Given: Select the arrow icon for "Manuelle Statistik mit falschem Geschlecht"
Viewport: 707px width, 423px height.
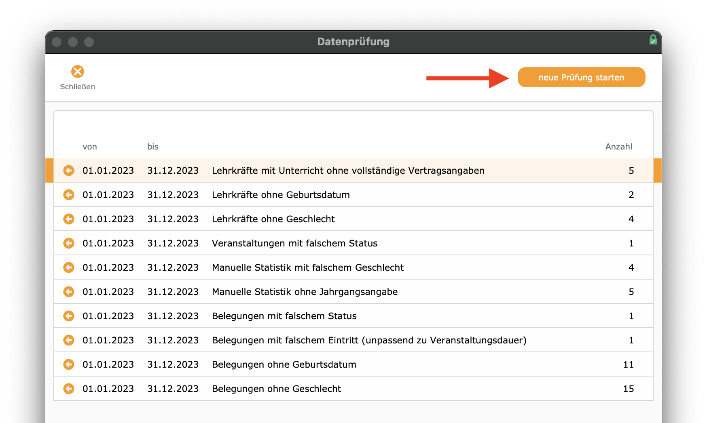Looking at the screenshot, I should (x=69, y=267).
